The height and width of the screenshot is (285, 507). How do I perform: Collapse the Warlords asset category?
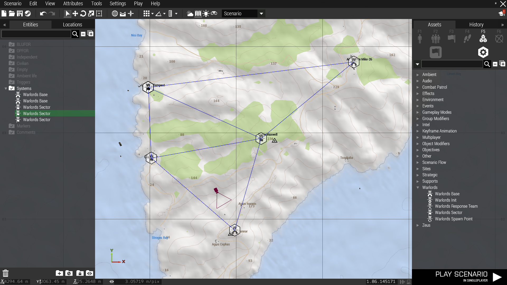point(418,188)
